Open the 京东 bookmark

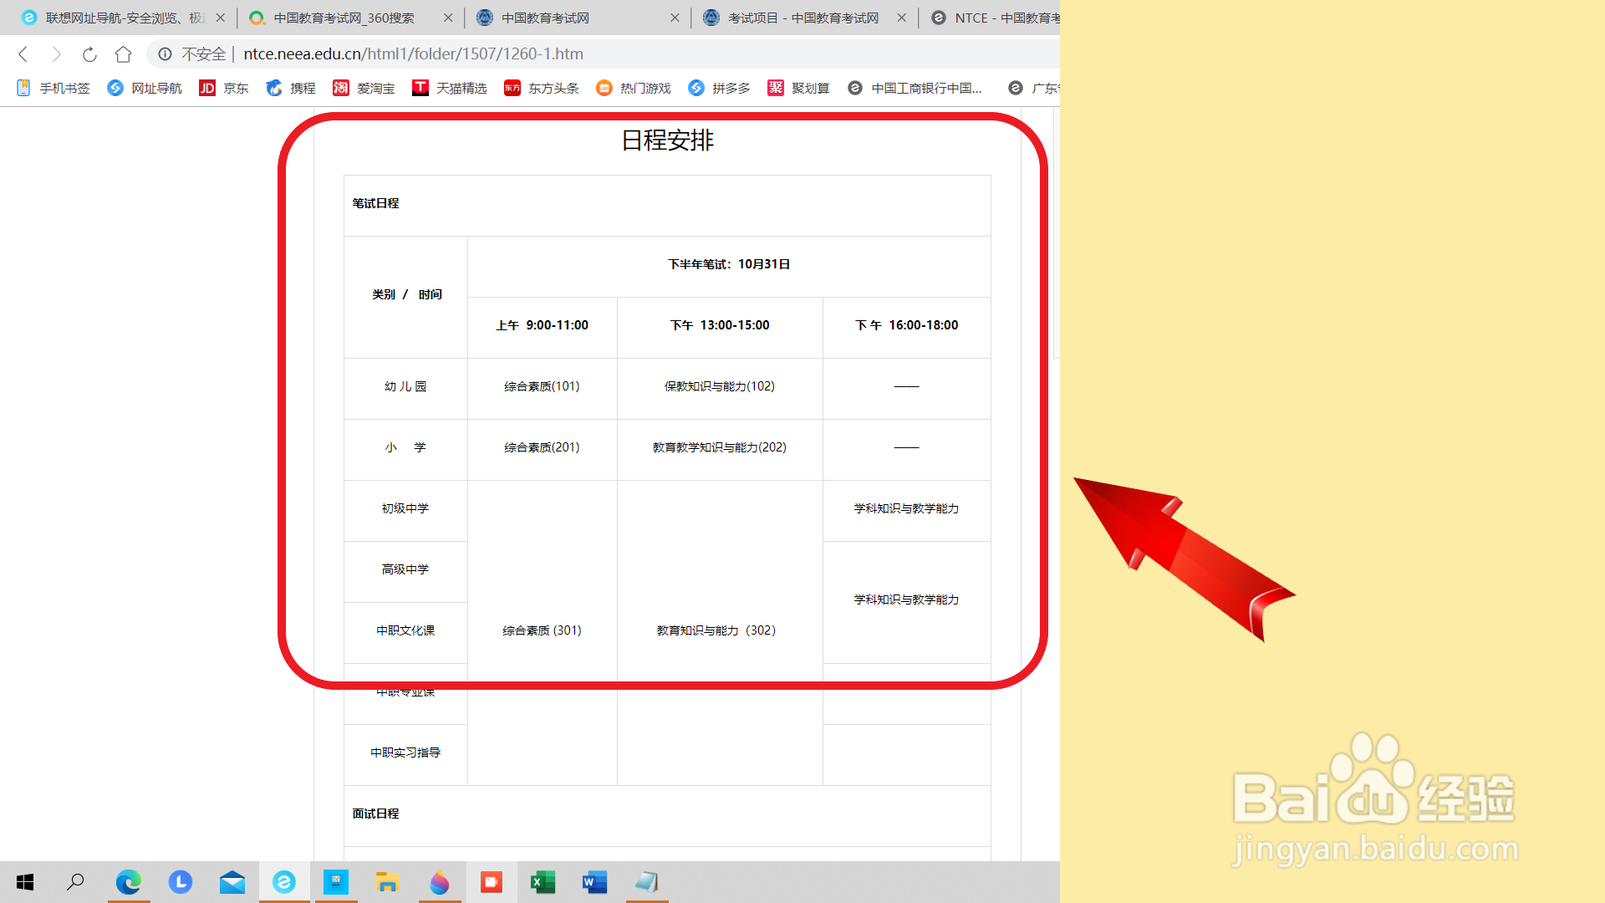coord(223,88)
